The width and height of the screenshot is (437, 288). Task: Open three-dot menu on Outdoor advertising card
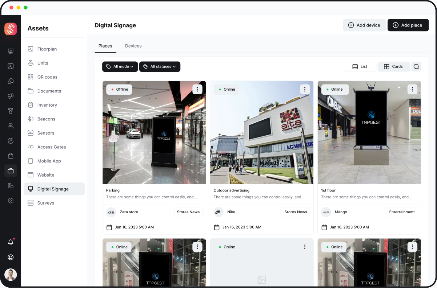(305, 89)
